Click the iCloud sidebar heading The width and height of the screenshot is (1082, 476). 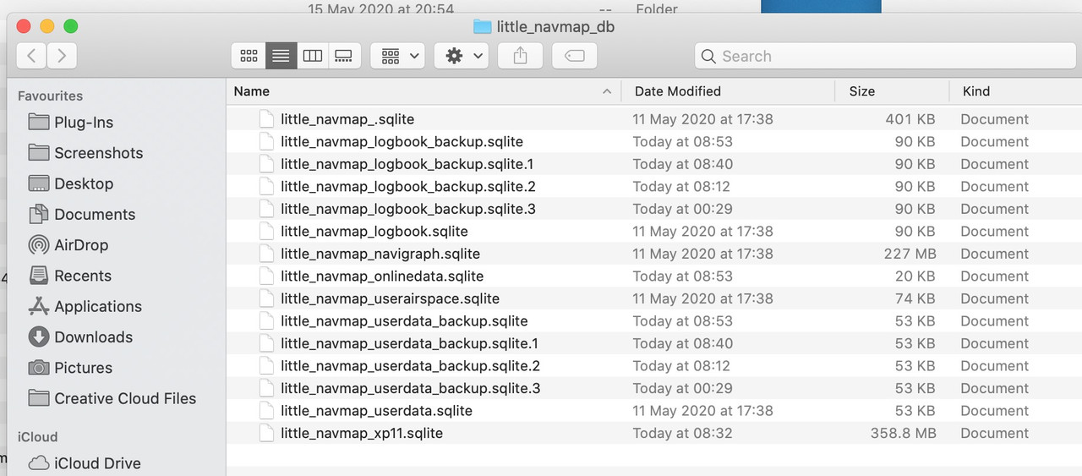[37, 437]
